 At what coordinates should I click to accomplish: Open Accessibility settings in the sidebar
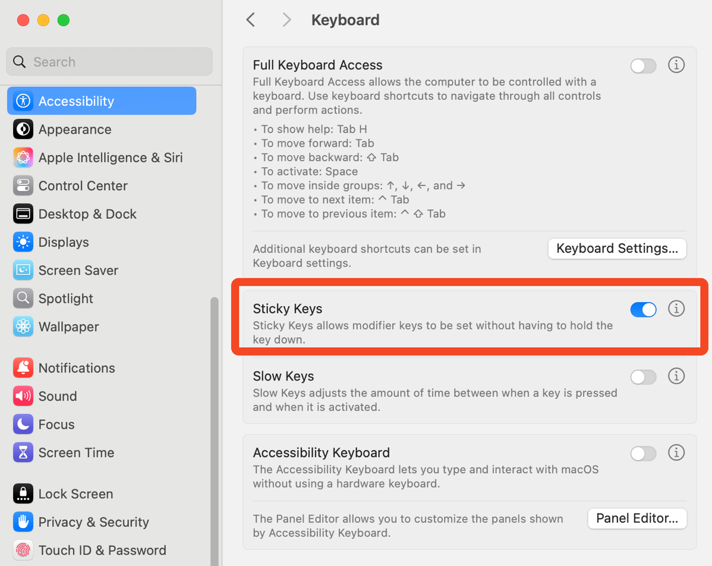click(76, 100)
